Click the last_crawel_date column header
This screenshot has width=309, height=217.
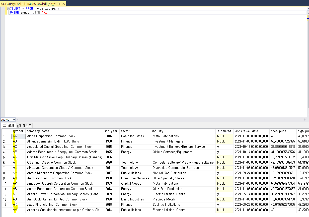pyautogui.click(x=252, y=131)
